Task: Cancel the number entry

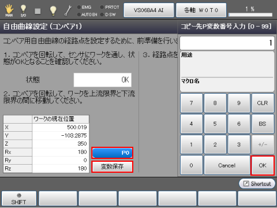Action: [227, 165]
